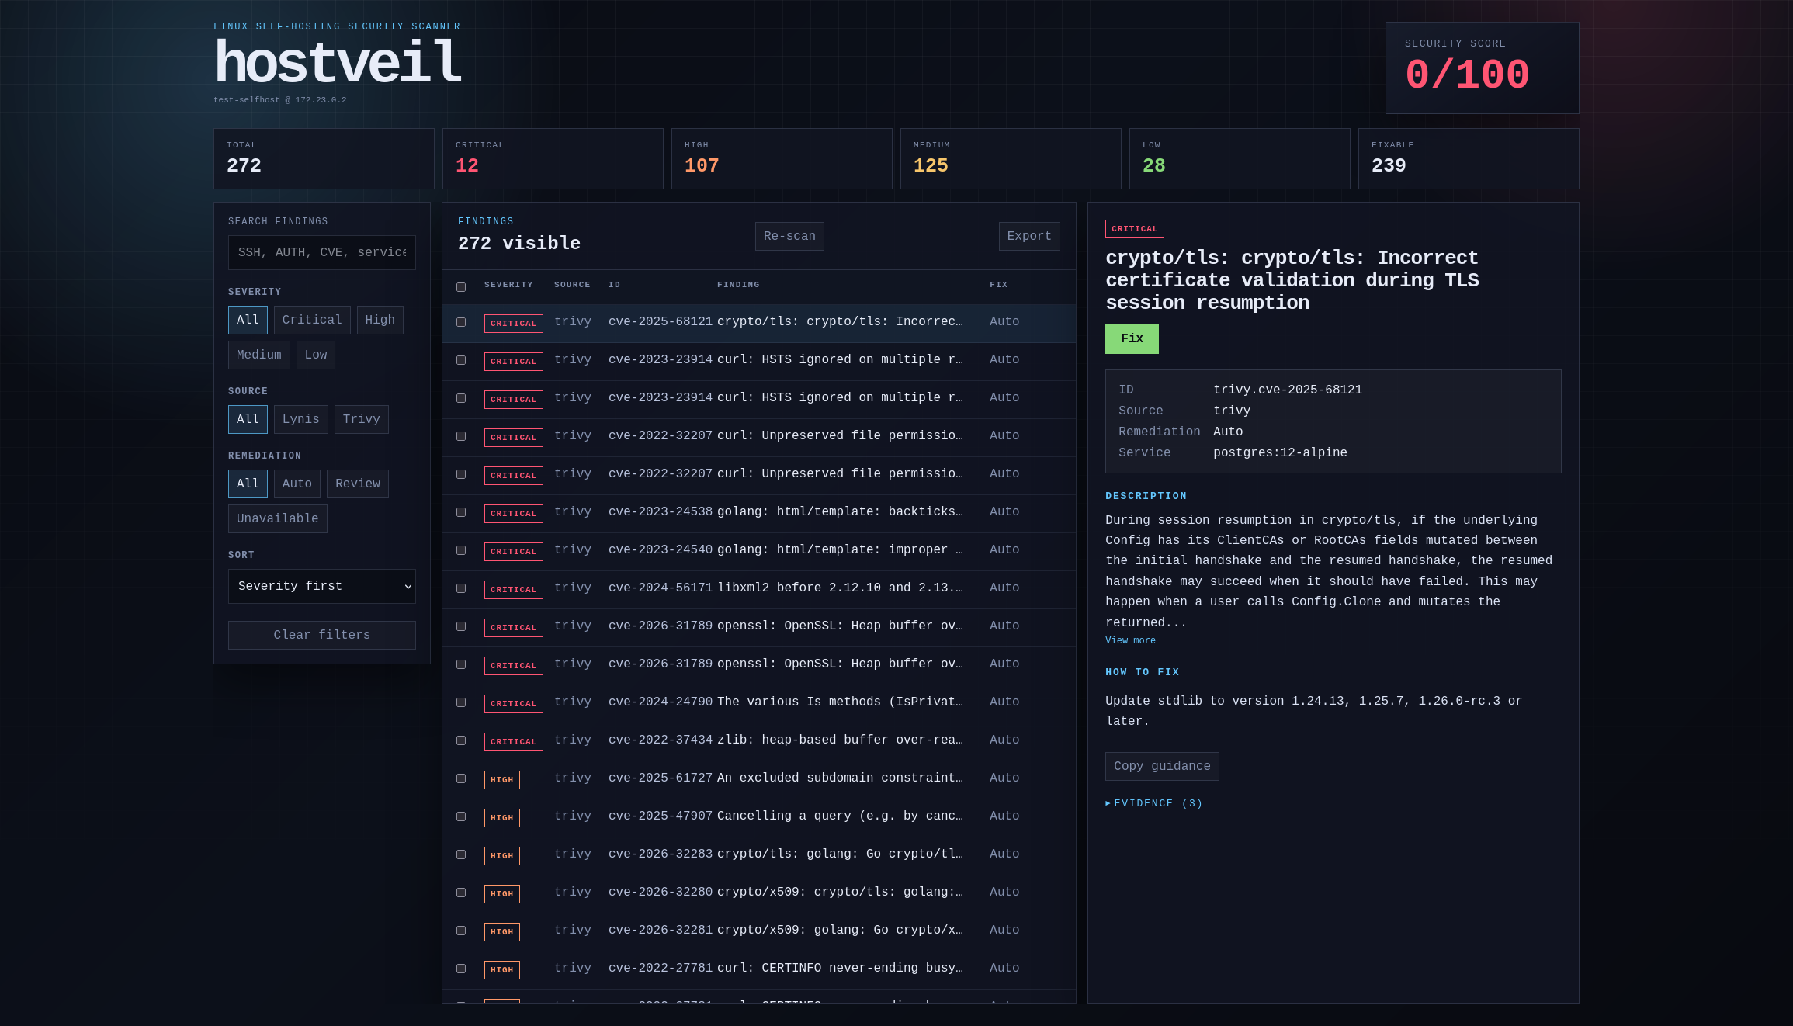Open the High 107 stat card

[x=782, y=158]
